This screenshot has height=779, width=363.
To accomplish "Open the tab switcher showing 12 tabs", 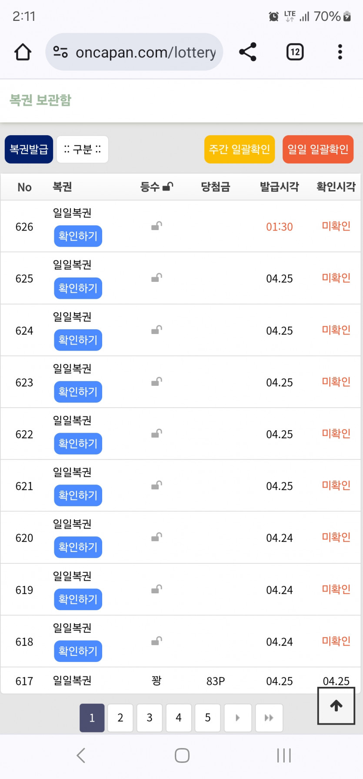I will [295, 52].
